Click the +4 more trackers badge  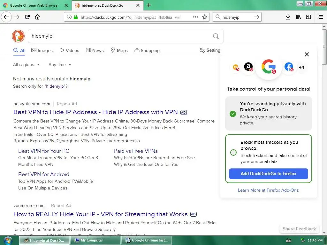tap(301, 67)
